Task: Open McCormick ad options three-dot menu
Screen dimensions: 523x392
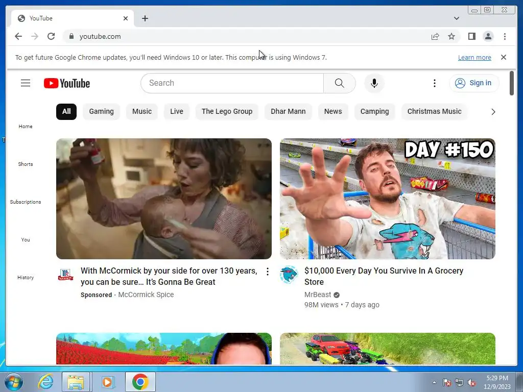Action: pos(268,272)
